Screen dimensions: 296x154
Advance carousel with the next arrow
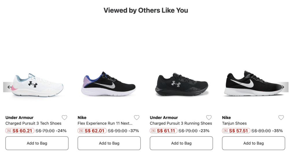tap(283, 87)
